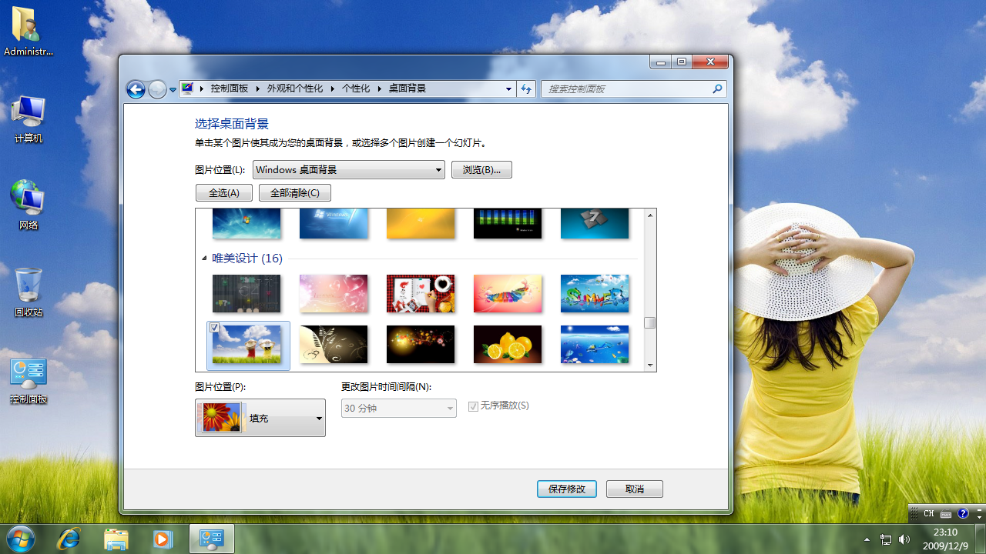Select the pink floral wallpaper thumbnail
This screenshot has height=554, width=986.
coord(334,293)
